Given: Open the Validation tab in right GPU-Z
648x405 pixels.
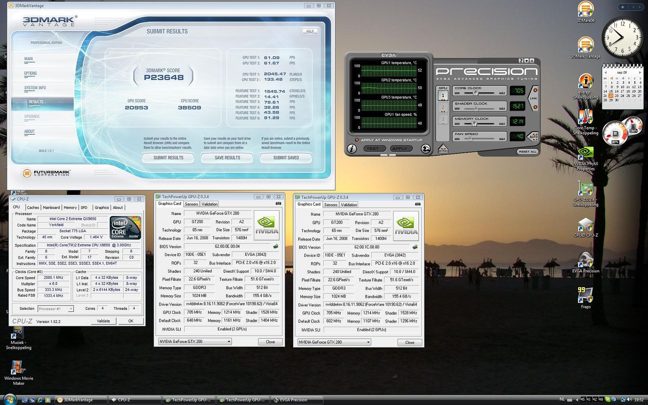Looking at the screenshot, I should click(349, 205).
